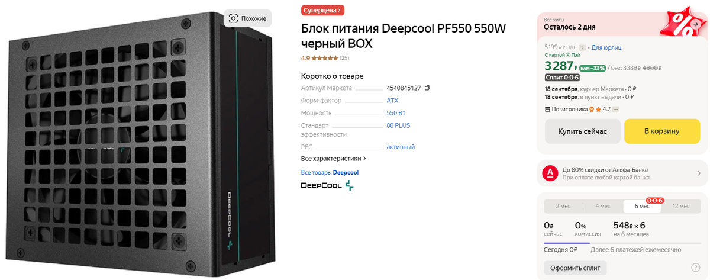Click the yellow "В корзину" button
Image resolution: width=710 pixels, height=280 pixels.
(x=661, y=131)
